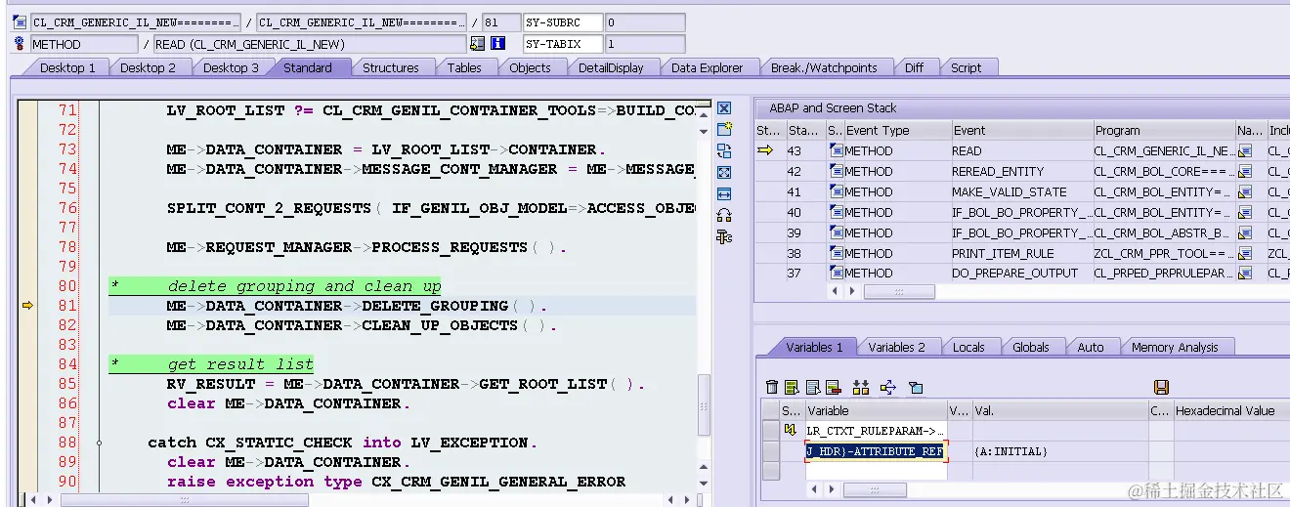The height and width of the screenshot is (507, 1290).
Task: Click method icon in MAKE_VALID_STATE row
Action: pos(836,192)
